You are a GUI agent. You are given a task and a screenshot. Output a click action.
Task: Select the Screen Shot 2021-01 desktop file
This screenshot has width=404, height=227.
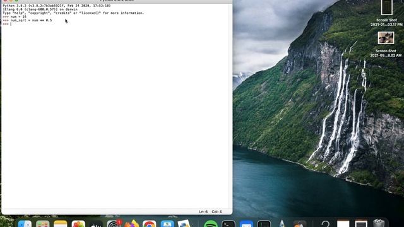point(386,13)
